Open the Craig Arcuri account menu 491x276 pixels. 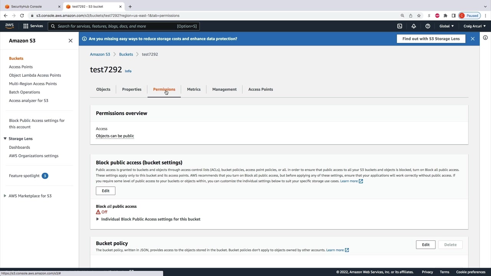coord(475,26)
